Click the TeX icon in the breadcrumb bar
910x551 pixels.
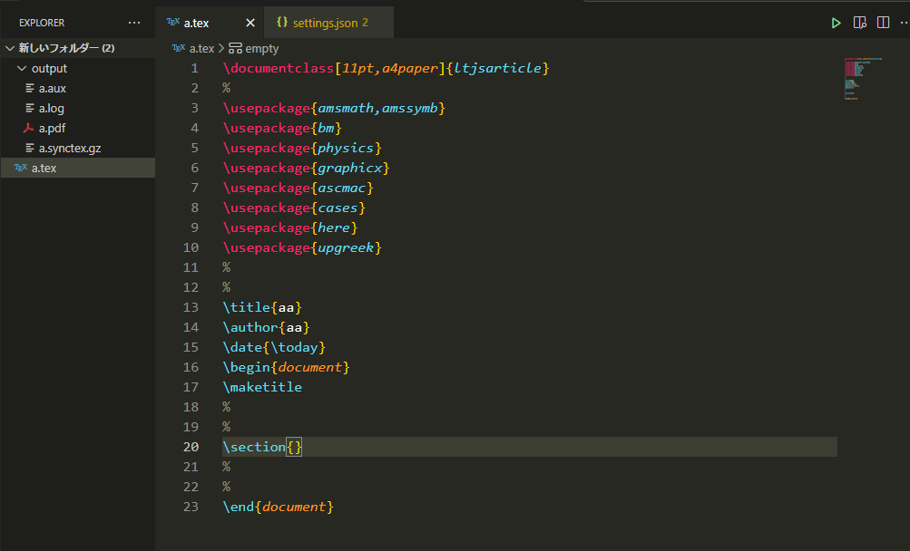tap(178, 47)
